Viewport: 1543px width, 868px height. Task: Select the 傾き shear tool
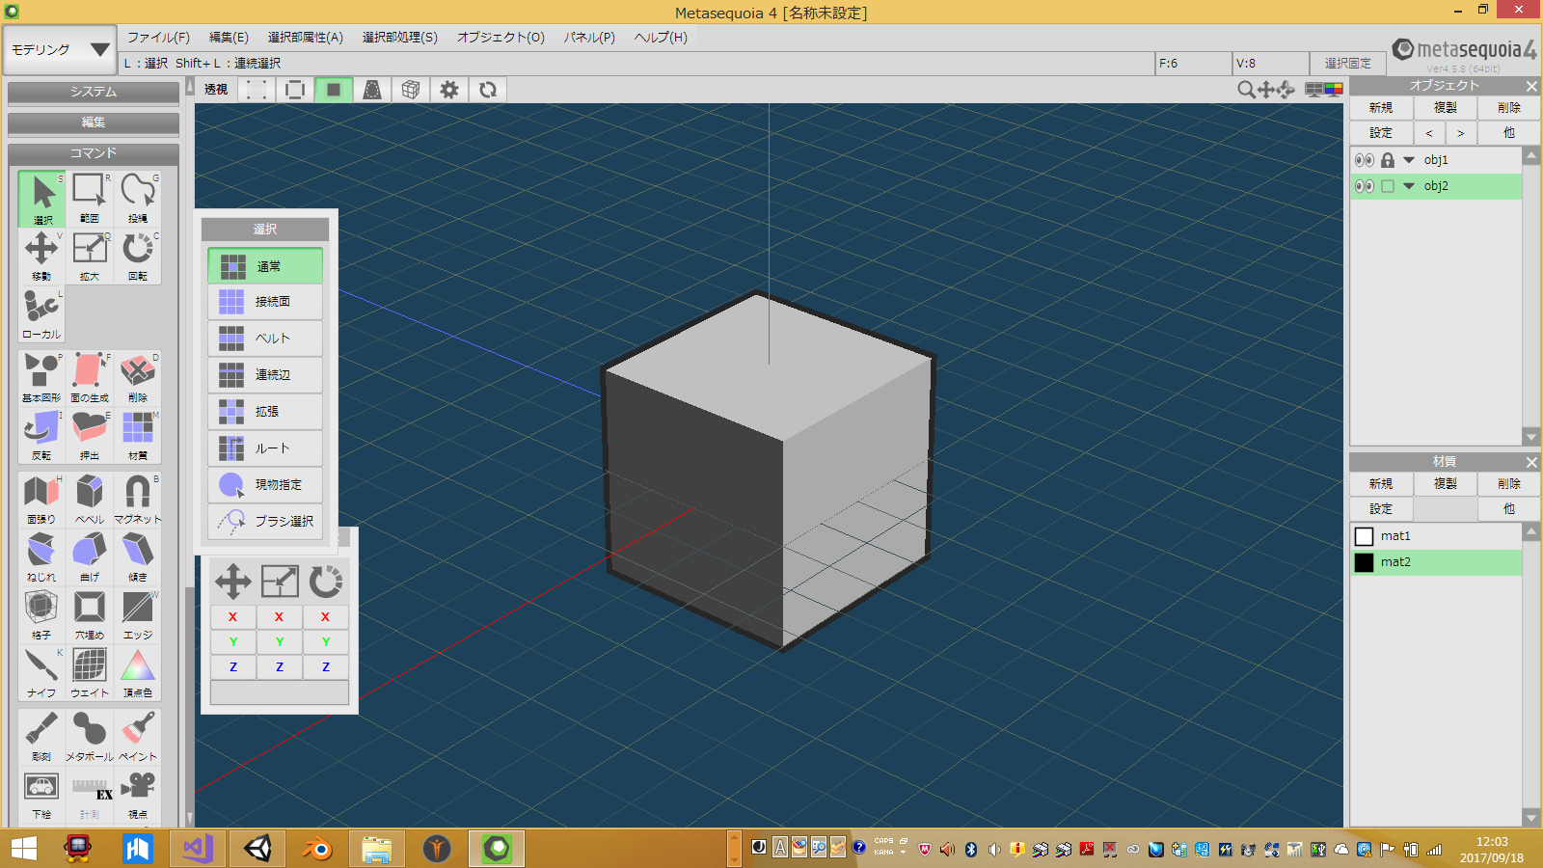click(x=138, y=557)
